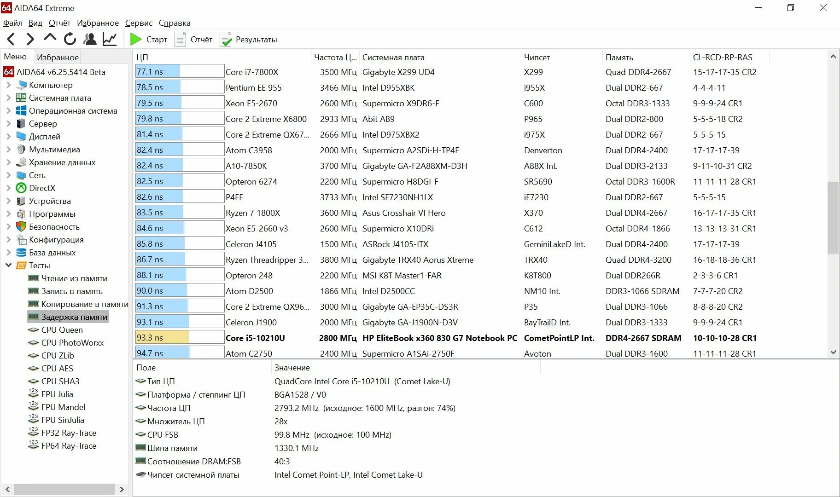The image size is (840, 497).
Task: Click the 93.3 ns yellow latency bar
Action: [x=162, y=338]
